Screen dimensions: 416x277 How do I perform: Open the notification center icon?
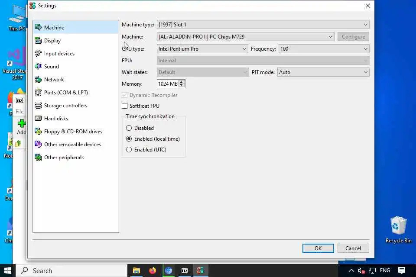coord(402,271)
